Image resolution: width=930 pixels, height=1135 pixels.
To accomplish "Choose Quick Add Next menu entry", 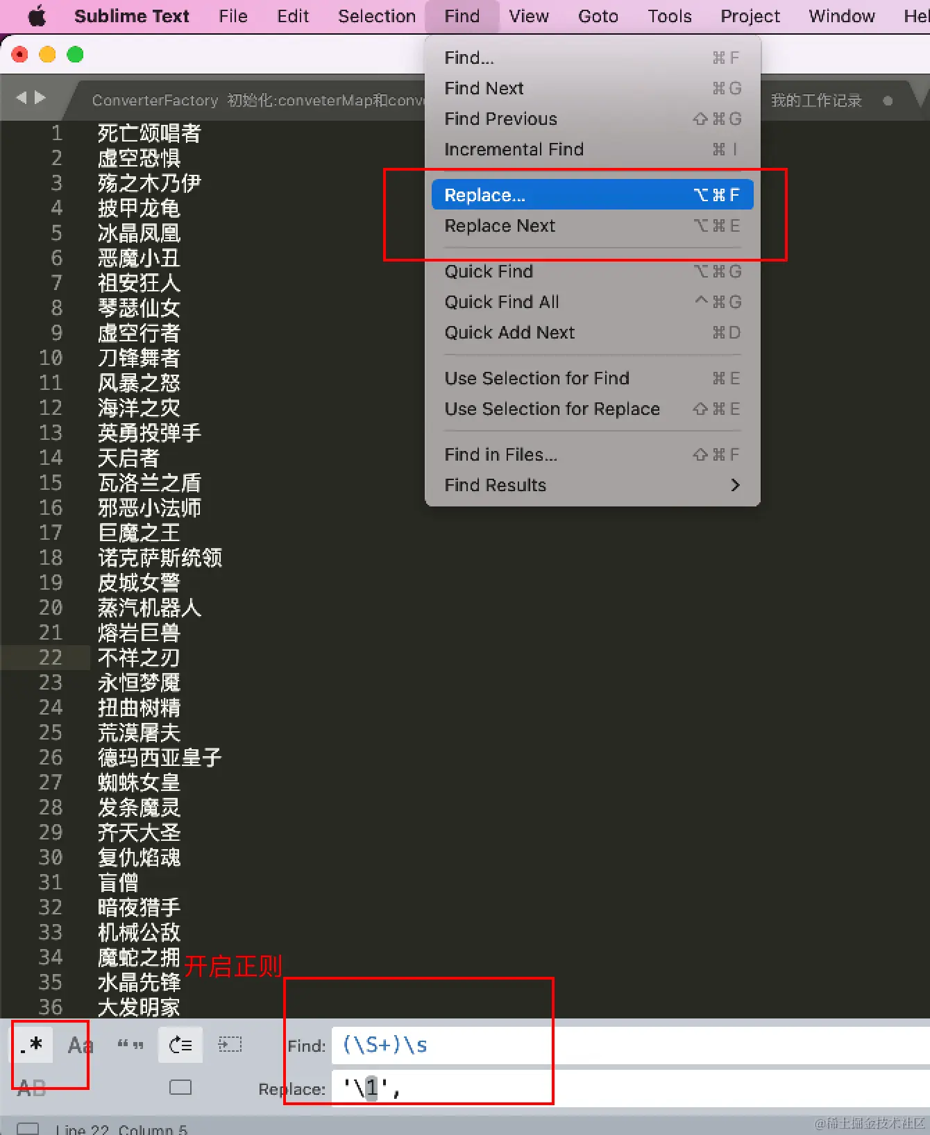I will (592, 332).
